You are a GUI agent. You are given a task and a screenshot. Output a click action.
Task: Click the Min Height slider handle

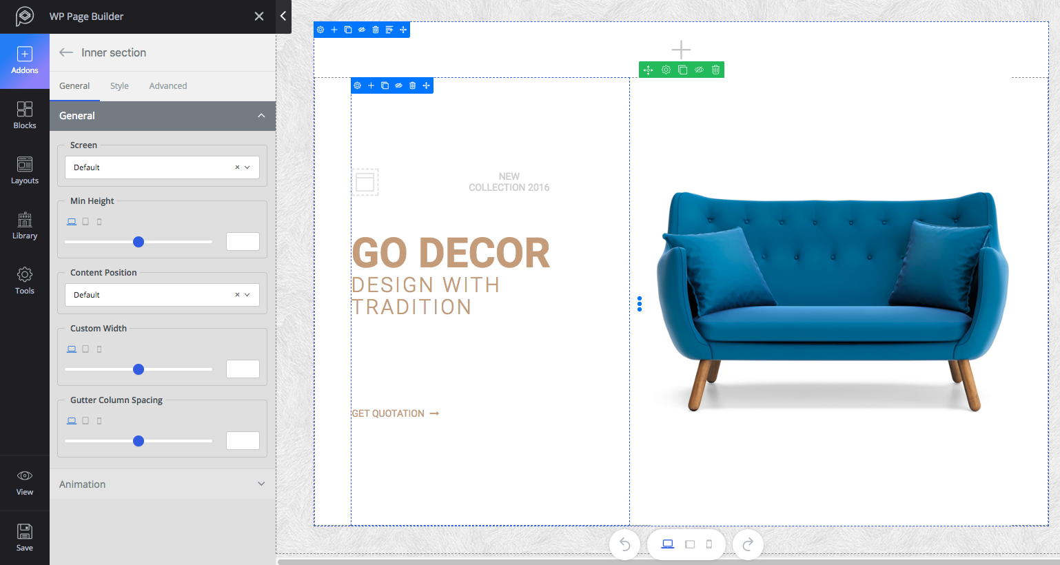click(x=139, y=242)
